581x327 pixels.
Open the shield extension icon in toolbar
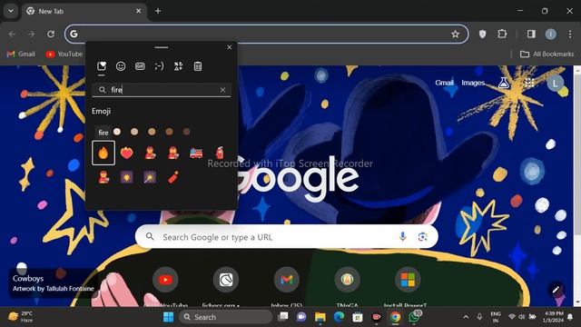coord(482,35)
